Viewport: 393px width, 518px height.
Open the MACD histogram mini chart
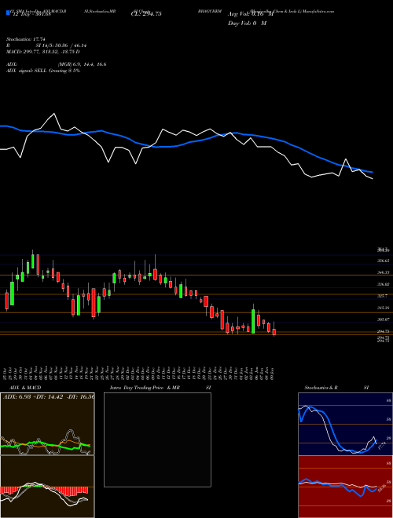(47, 487)
